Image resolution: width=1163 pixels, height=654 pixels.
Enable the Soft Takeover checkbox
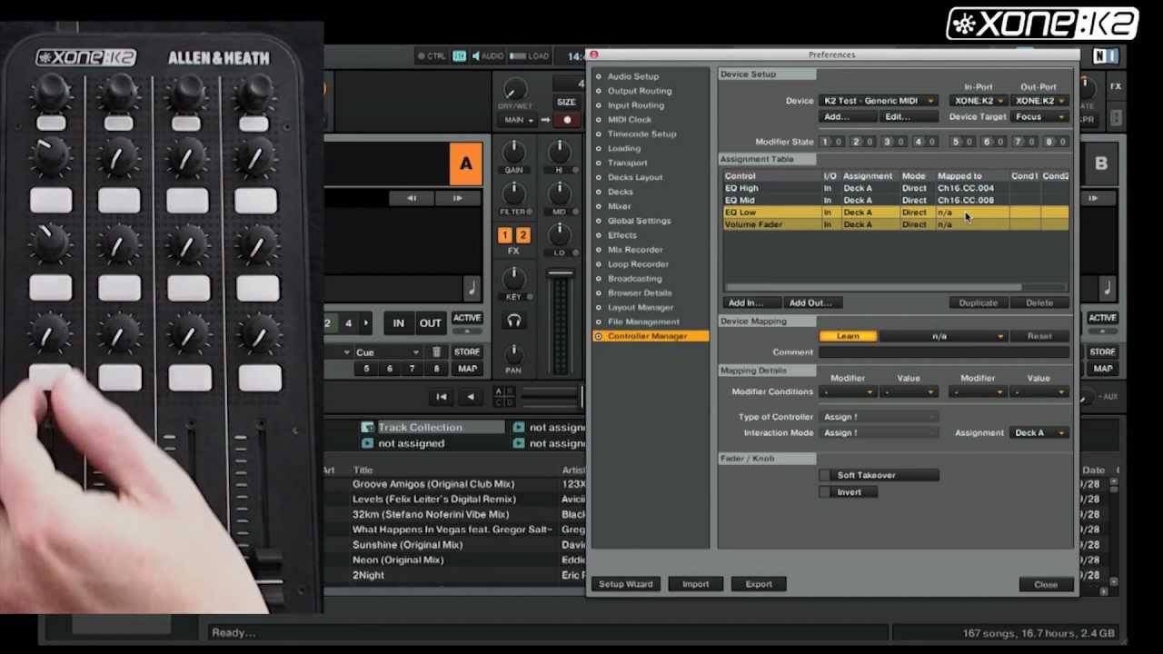(825, 475)
